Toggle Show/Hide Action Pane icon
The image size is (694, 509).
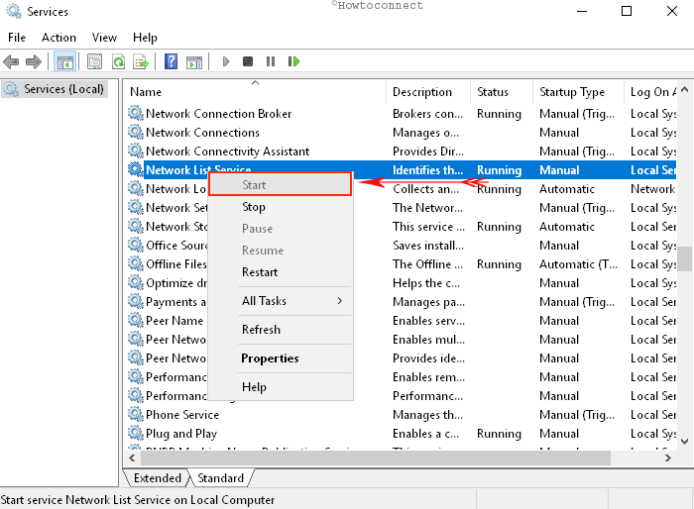coord(194,61)
